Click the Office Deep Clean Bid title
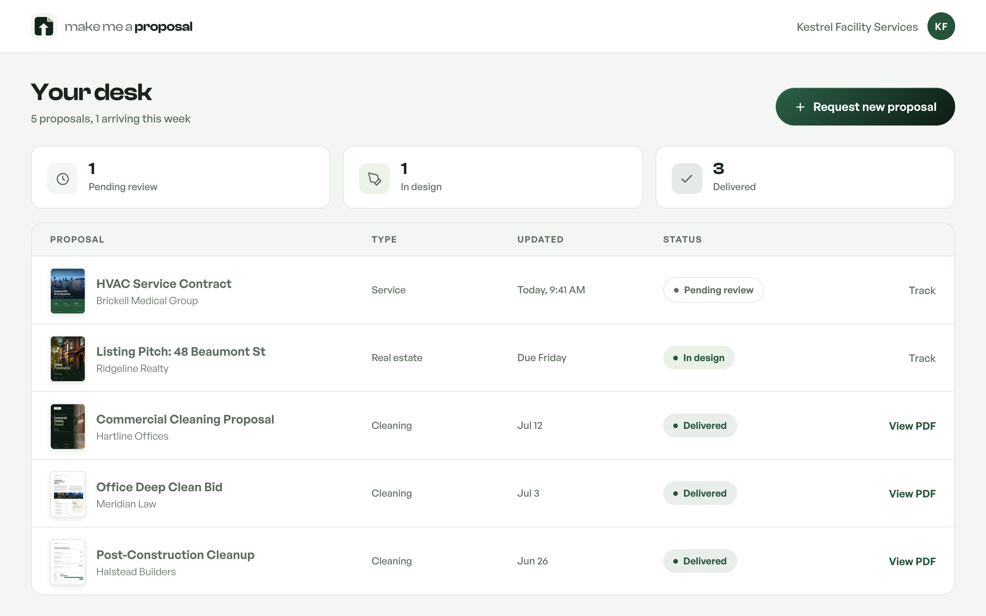 159,487
